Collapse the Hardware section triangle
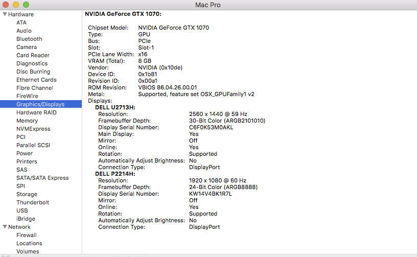 pyautogui.click(x=5, y=14)
